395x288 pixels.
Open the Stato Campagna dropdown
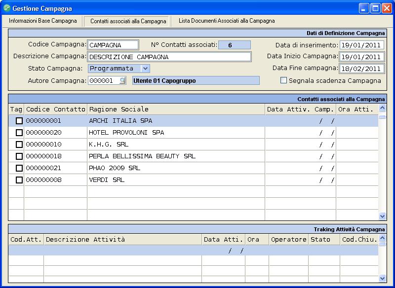point(145,69)
